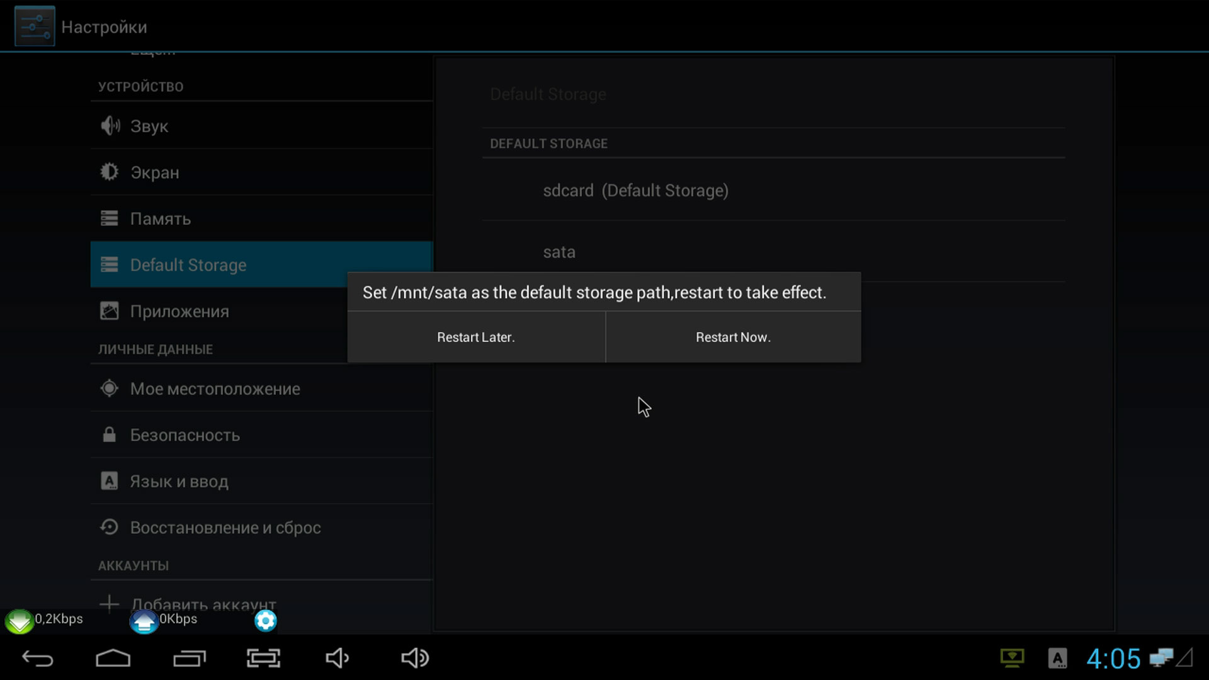Click the 4:05 clock in status bar

coord(1113,659)
